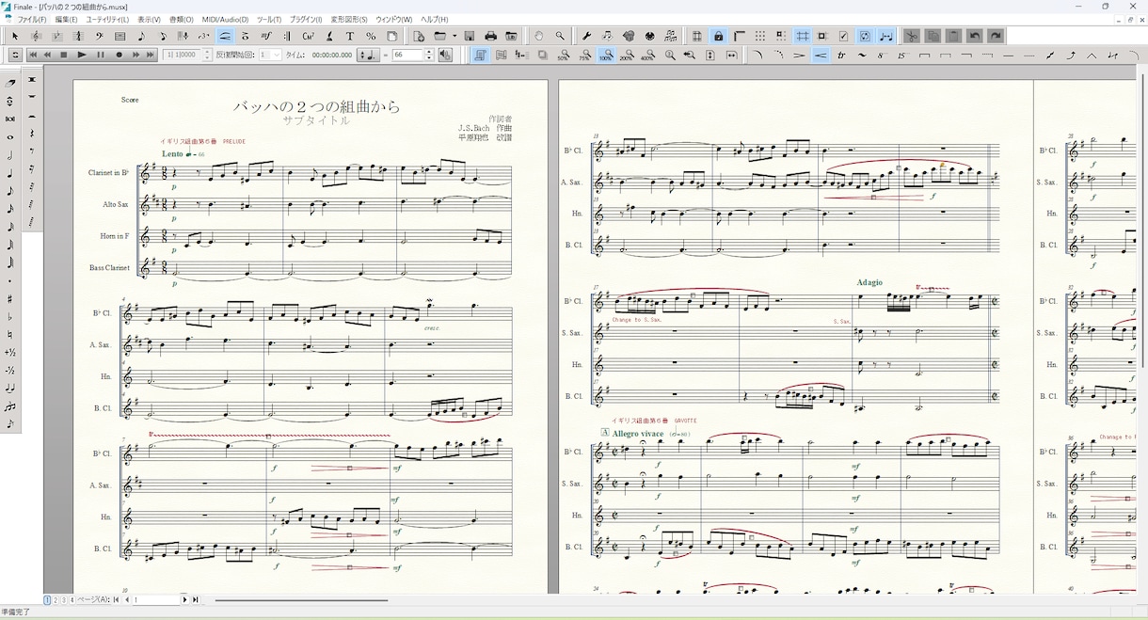This screenshot has height=620, width=1148.
Task: Select the Text tool (T icon)
Action: pos(350,36)
